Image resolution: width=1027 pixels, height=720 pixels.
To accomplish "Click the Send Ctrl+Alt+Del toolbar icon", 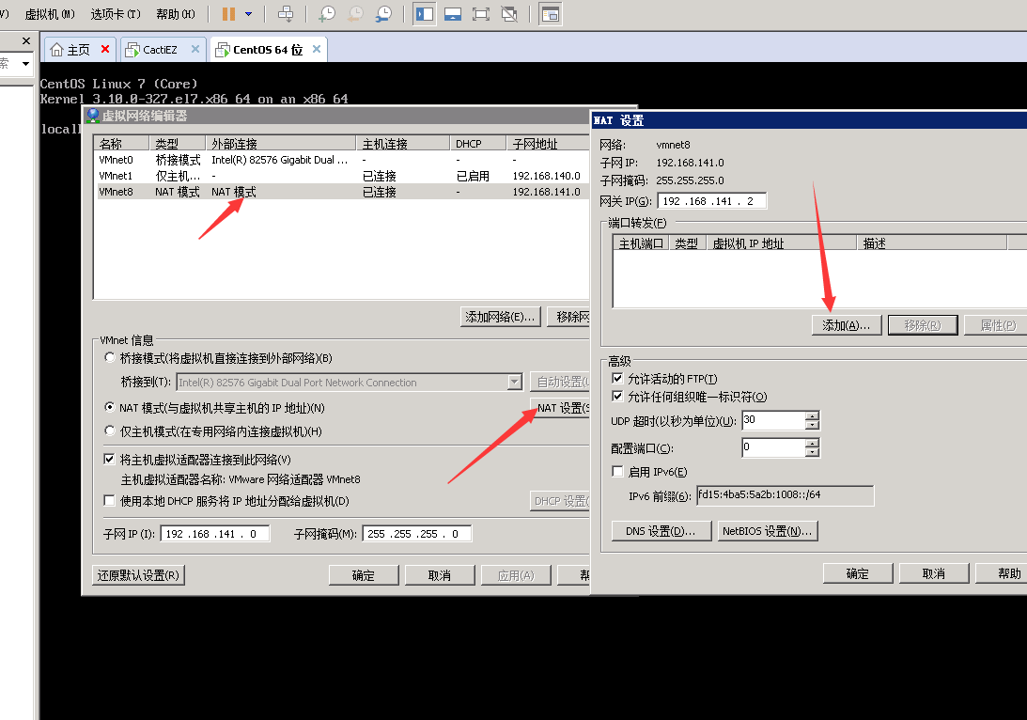I will point(286,14).
